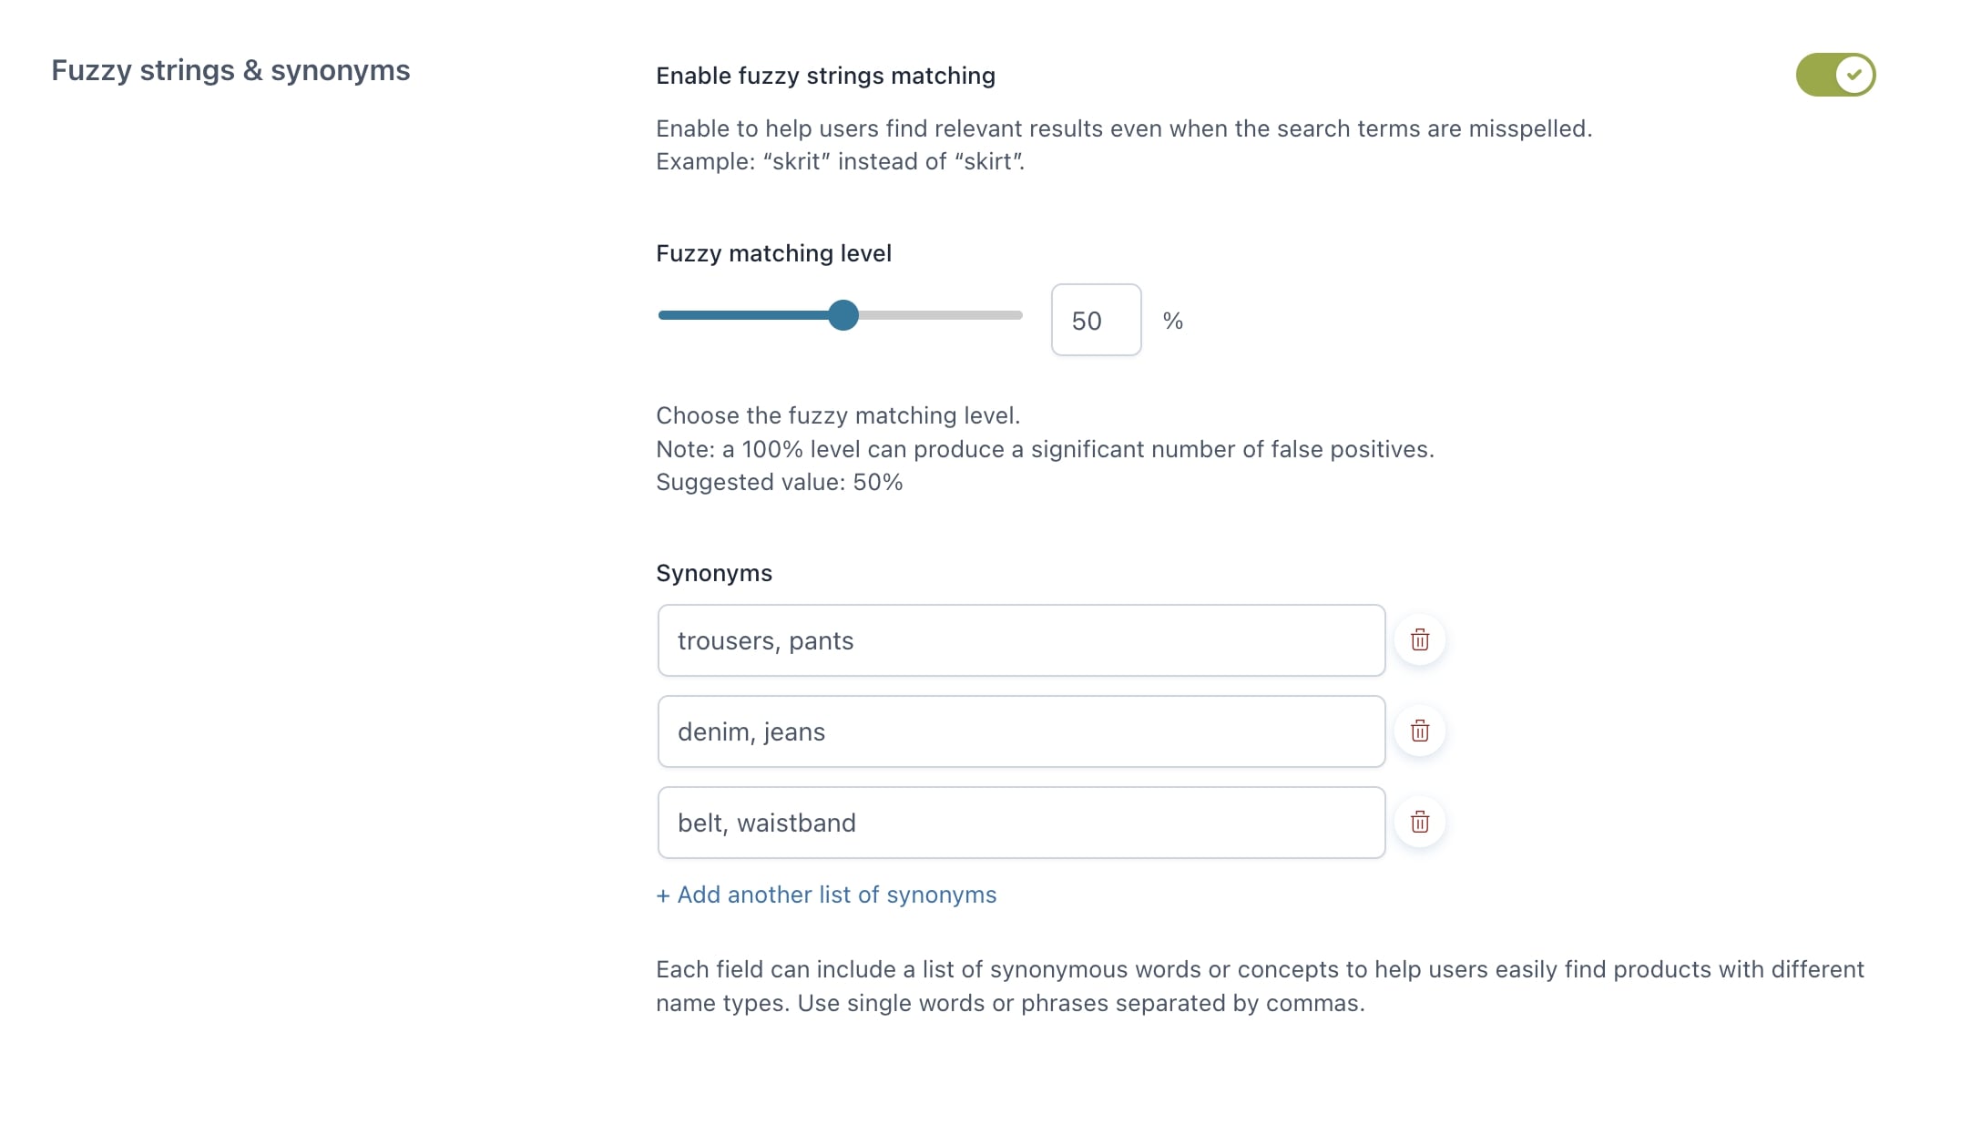
Task: Grab the fuzzy matching level slider handle
Action: pyautogui.click(x=843, y=315)
